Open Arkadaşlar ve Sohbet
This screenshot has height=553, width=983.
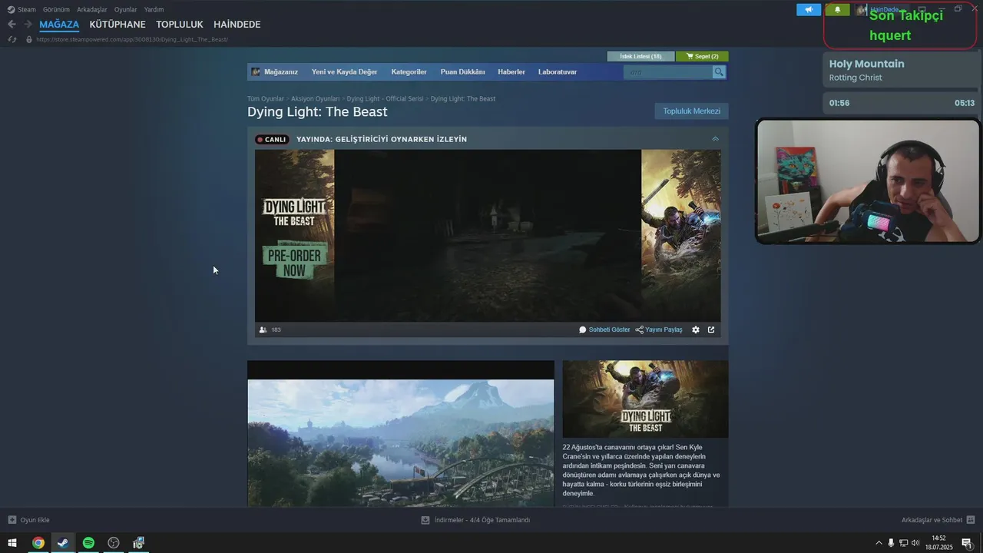[x=938, y=520]
